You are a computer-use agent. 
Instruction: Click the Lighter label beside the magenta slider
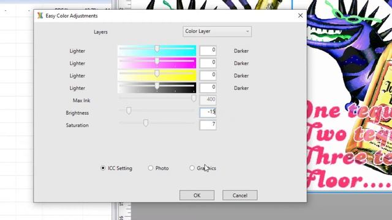point(77,64)
